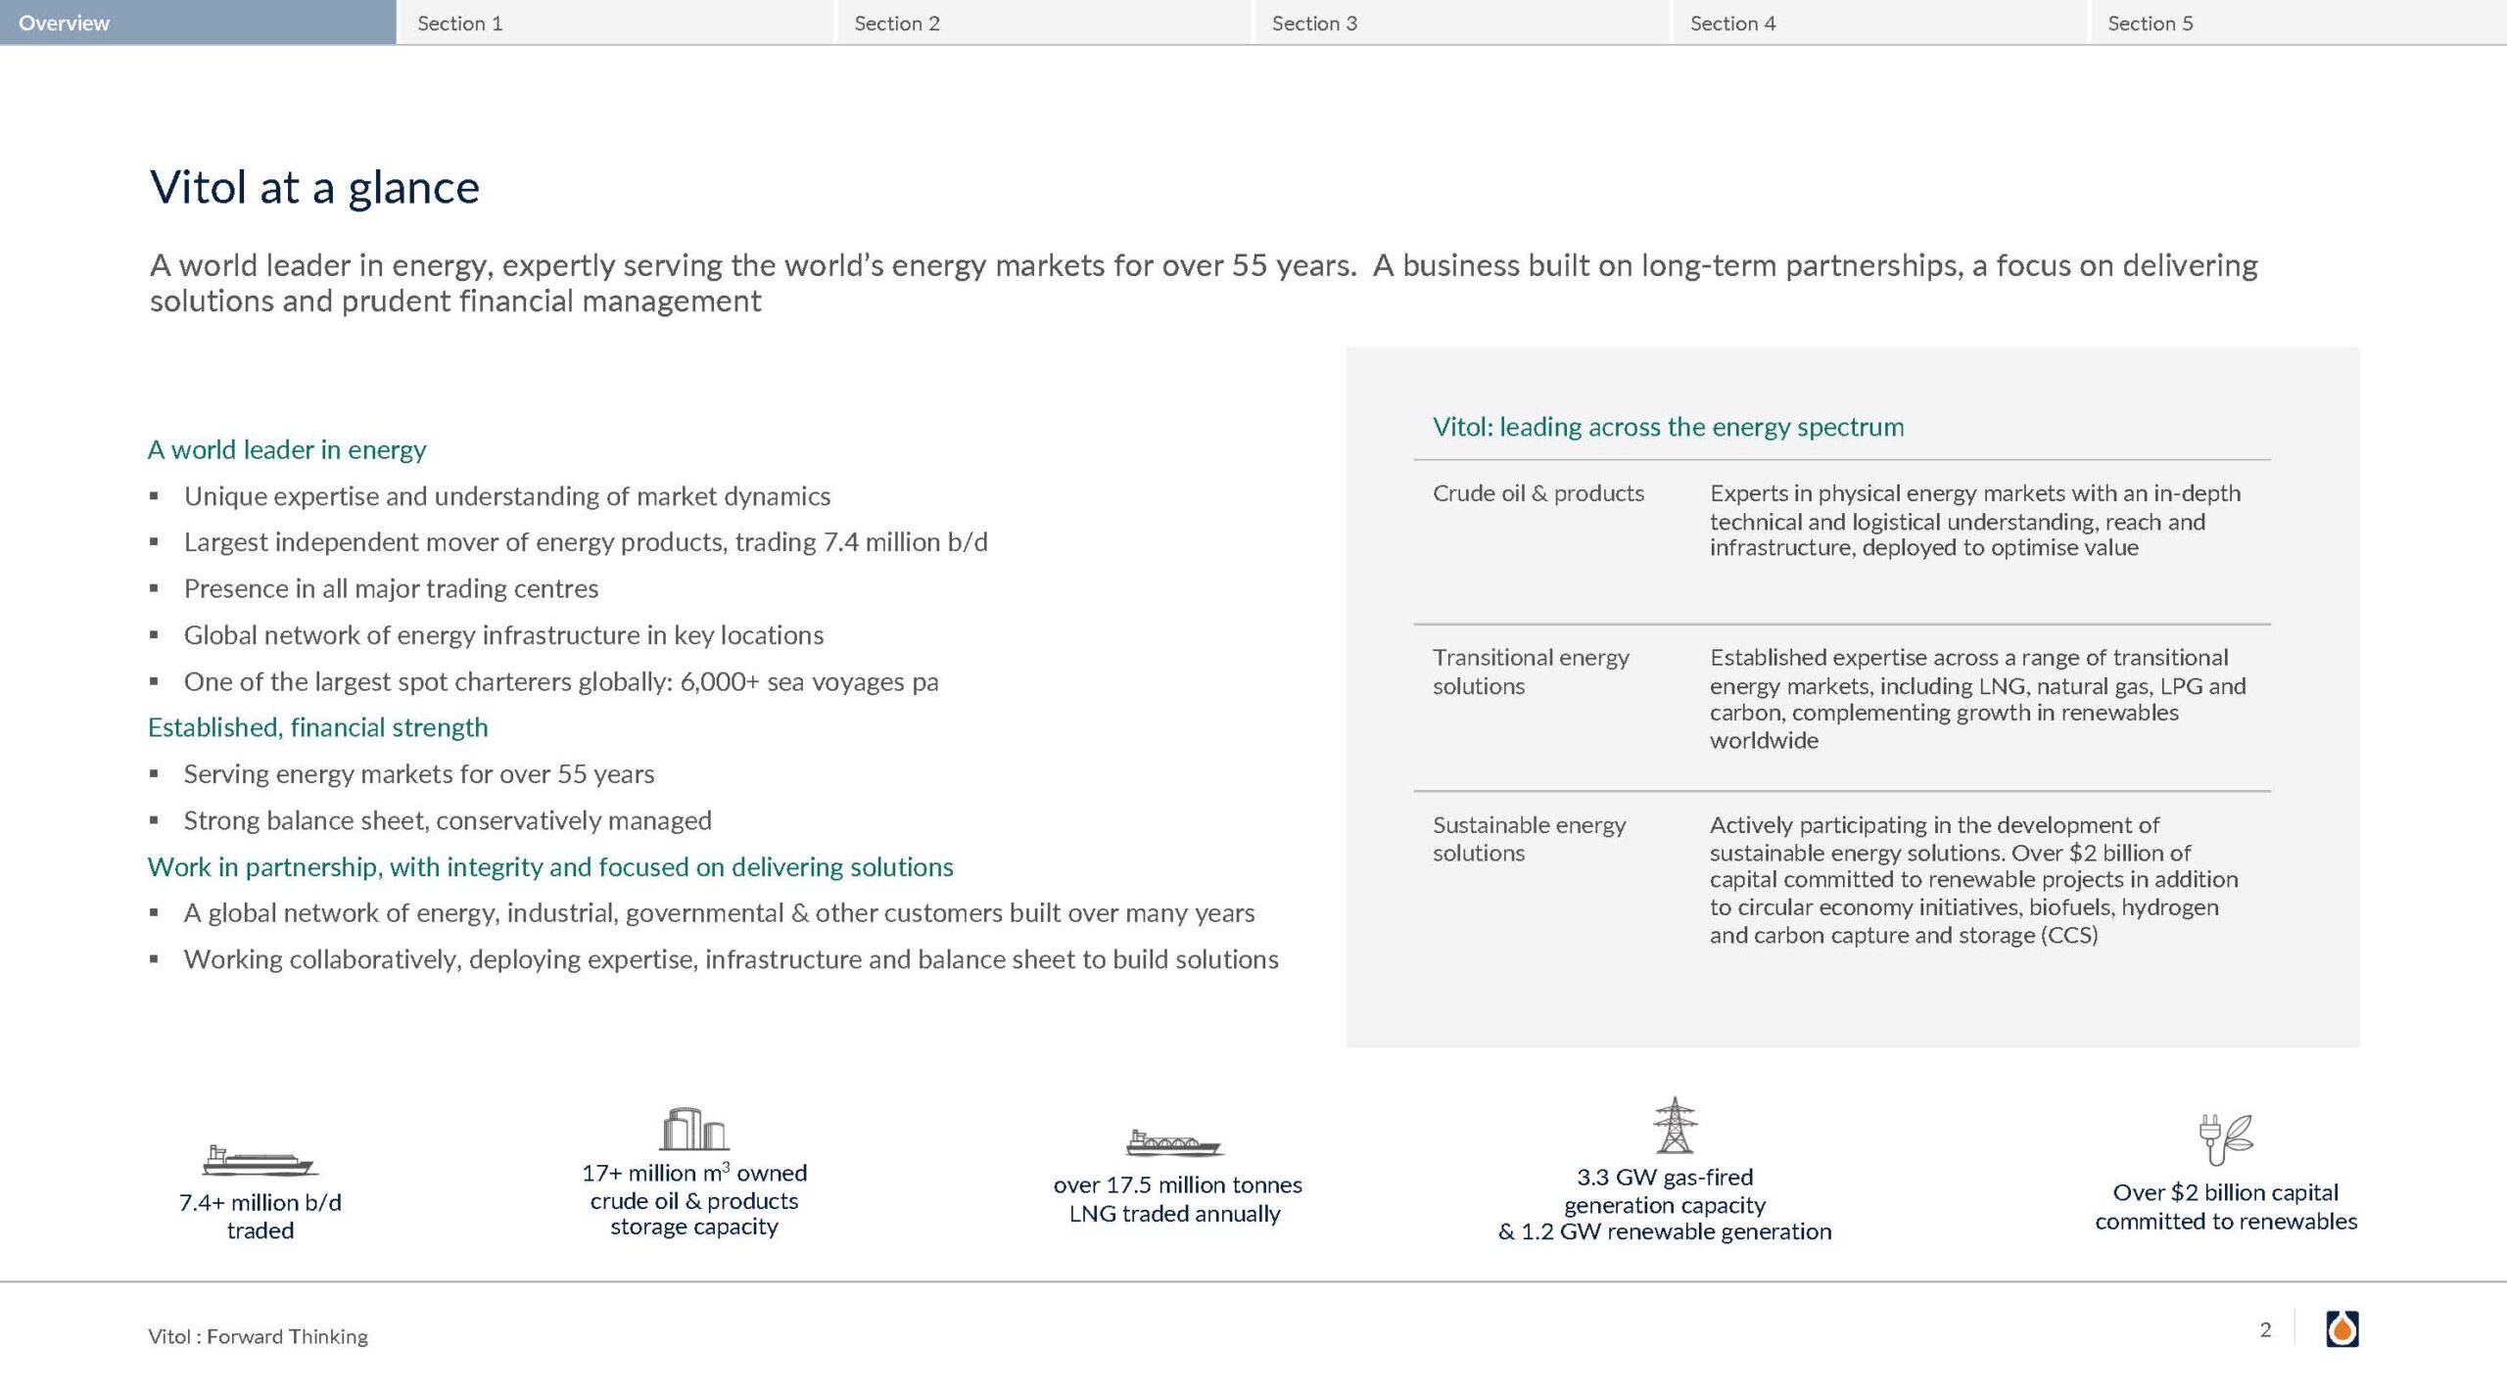This screenshot has height=1391, width=2507.
Task: Click the electricity pylon tower icon
Action: tap(1675, 1125)
